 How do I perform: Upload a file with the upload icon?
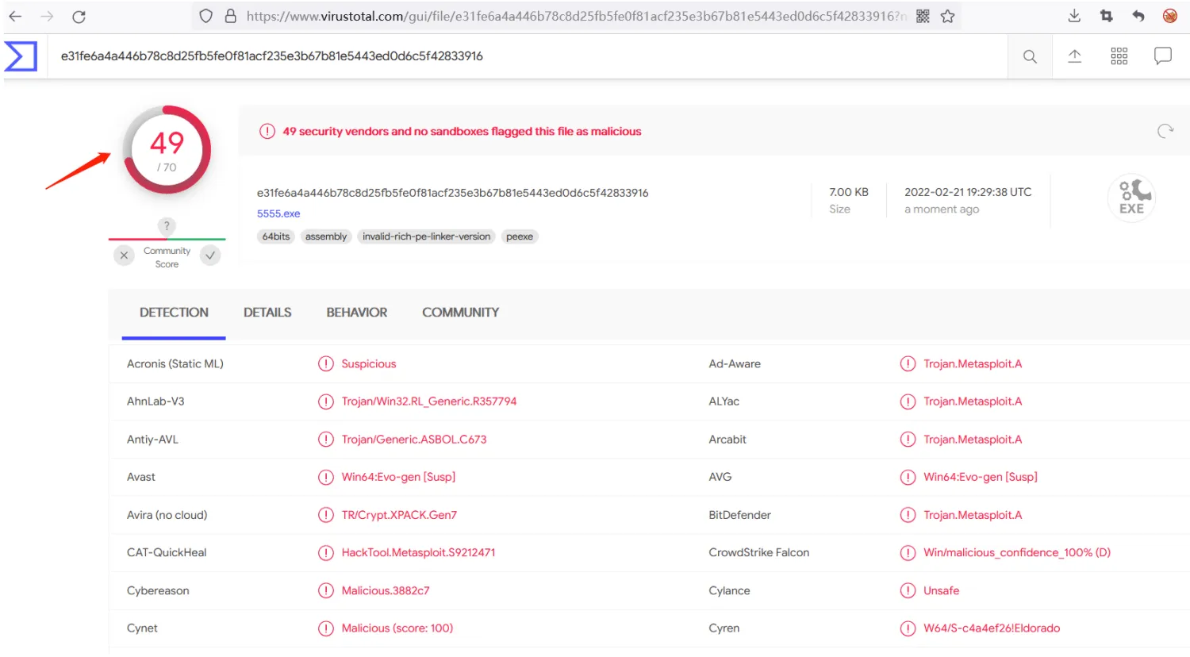(1074, 56)
